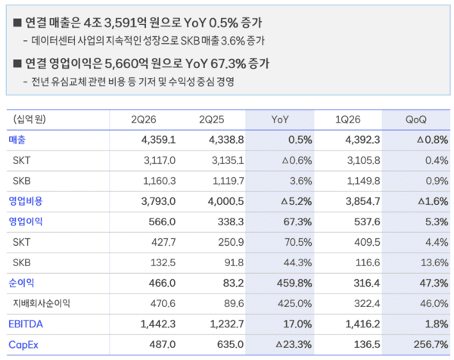The width and height of the screenshot is (454, 360).
Task: Click the SKB 1Q26 value '1,149.8'
Action: tap(364, 182)
